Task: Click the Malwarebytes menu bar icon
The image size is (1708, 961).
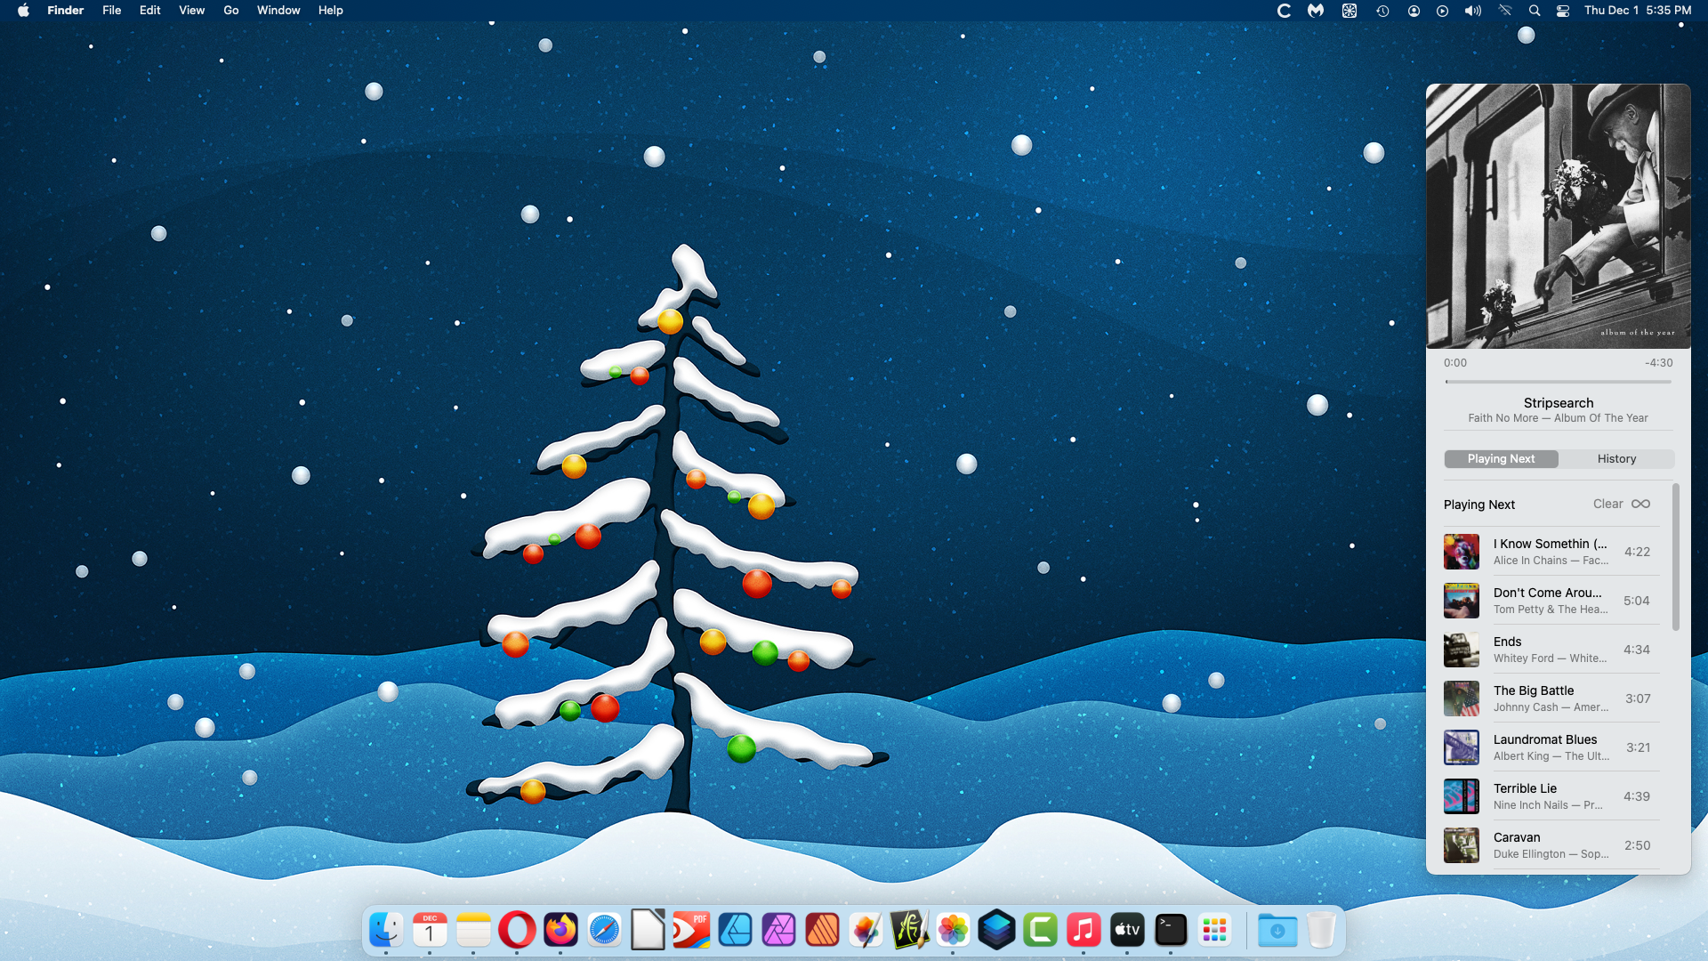Action: (1315, 11)
